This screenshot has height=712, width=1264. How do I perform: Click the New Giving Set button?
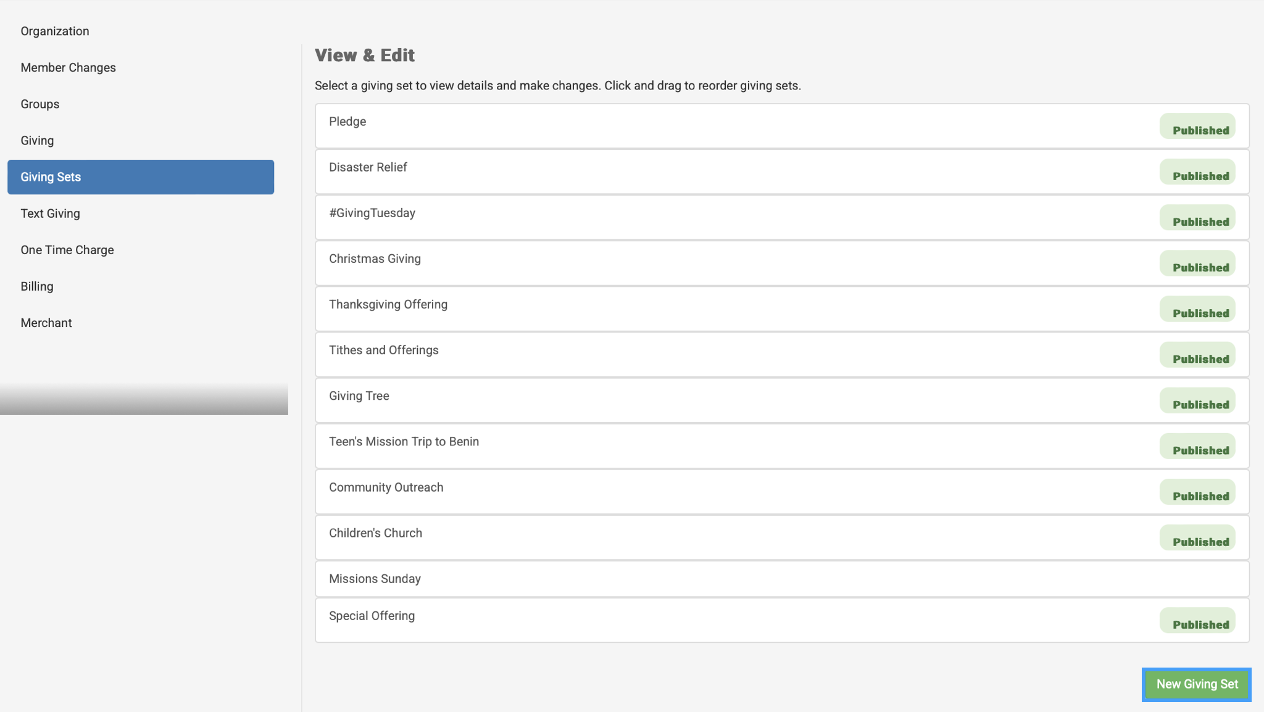click(x=1197, y=684)
